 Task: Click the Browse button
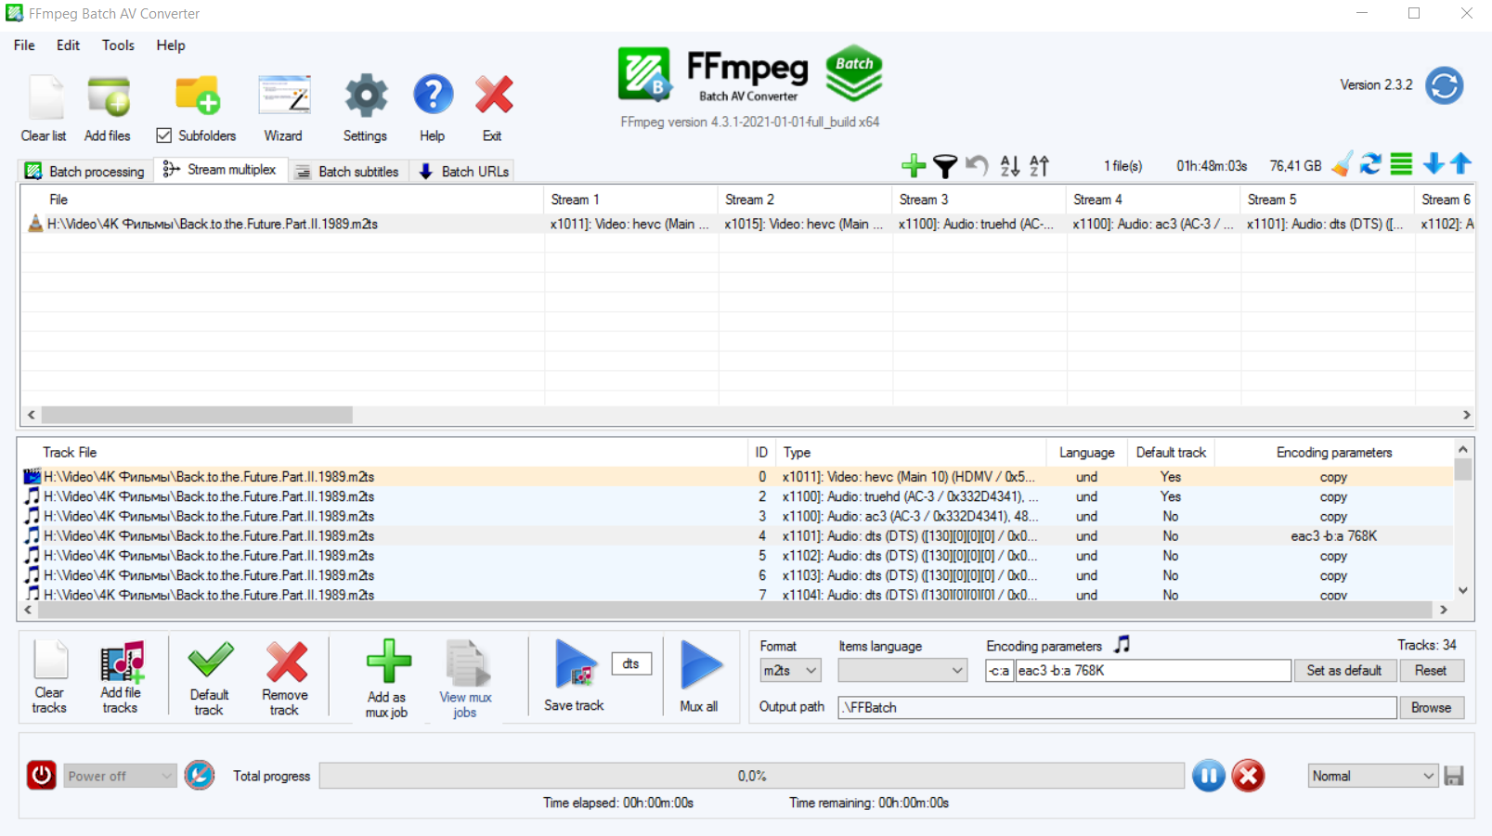pos(1430,707)
